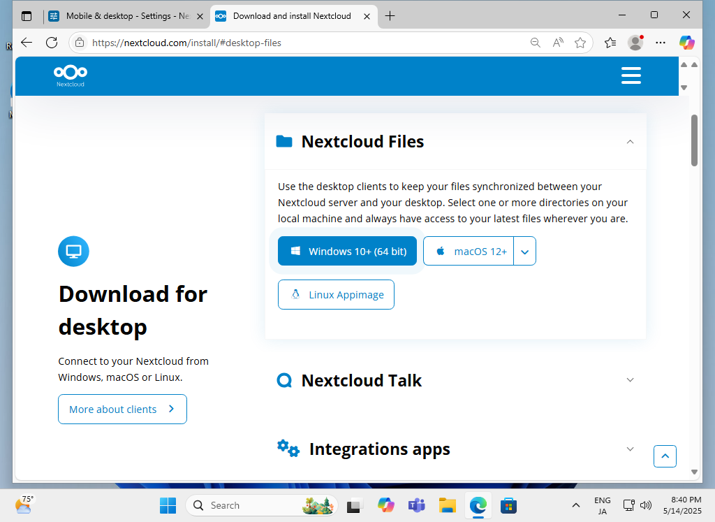Go back to previous page
This screenshot has width=715, height=522.
(x=27, y=43)
